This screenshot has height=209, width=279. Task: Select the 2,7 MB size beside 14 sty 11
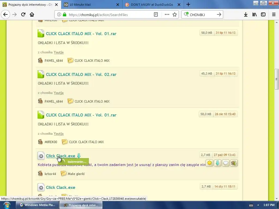coord(206,186)
